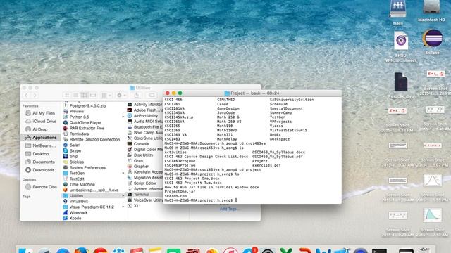The height and width of the screenshot is (253, 451).
Task: Select the System Preferences icon
Action: coord(66,167)
